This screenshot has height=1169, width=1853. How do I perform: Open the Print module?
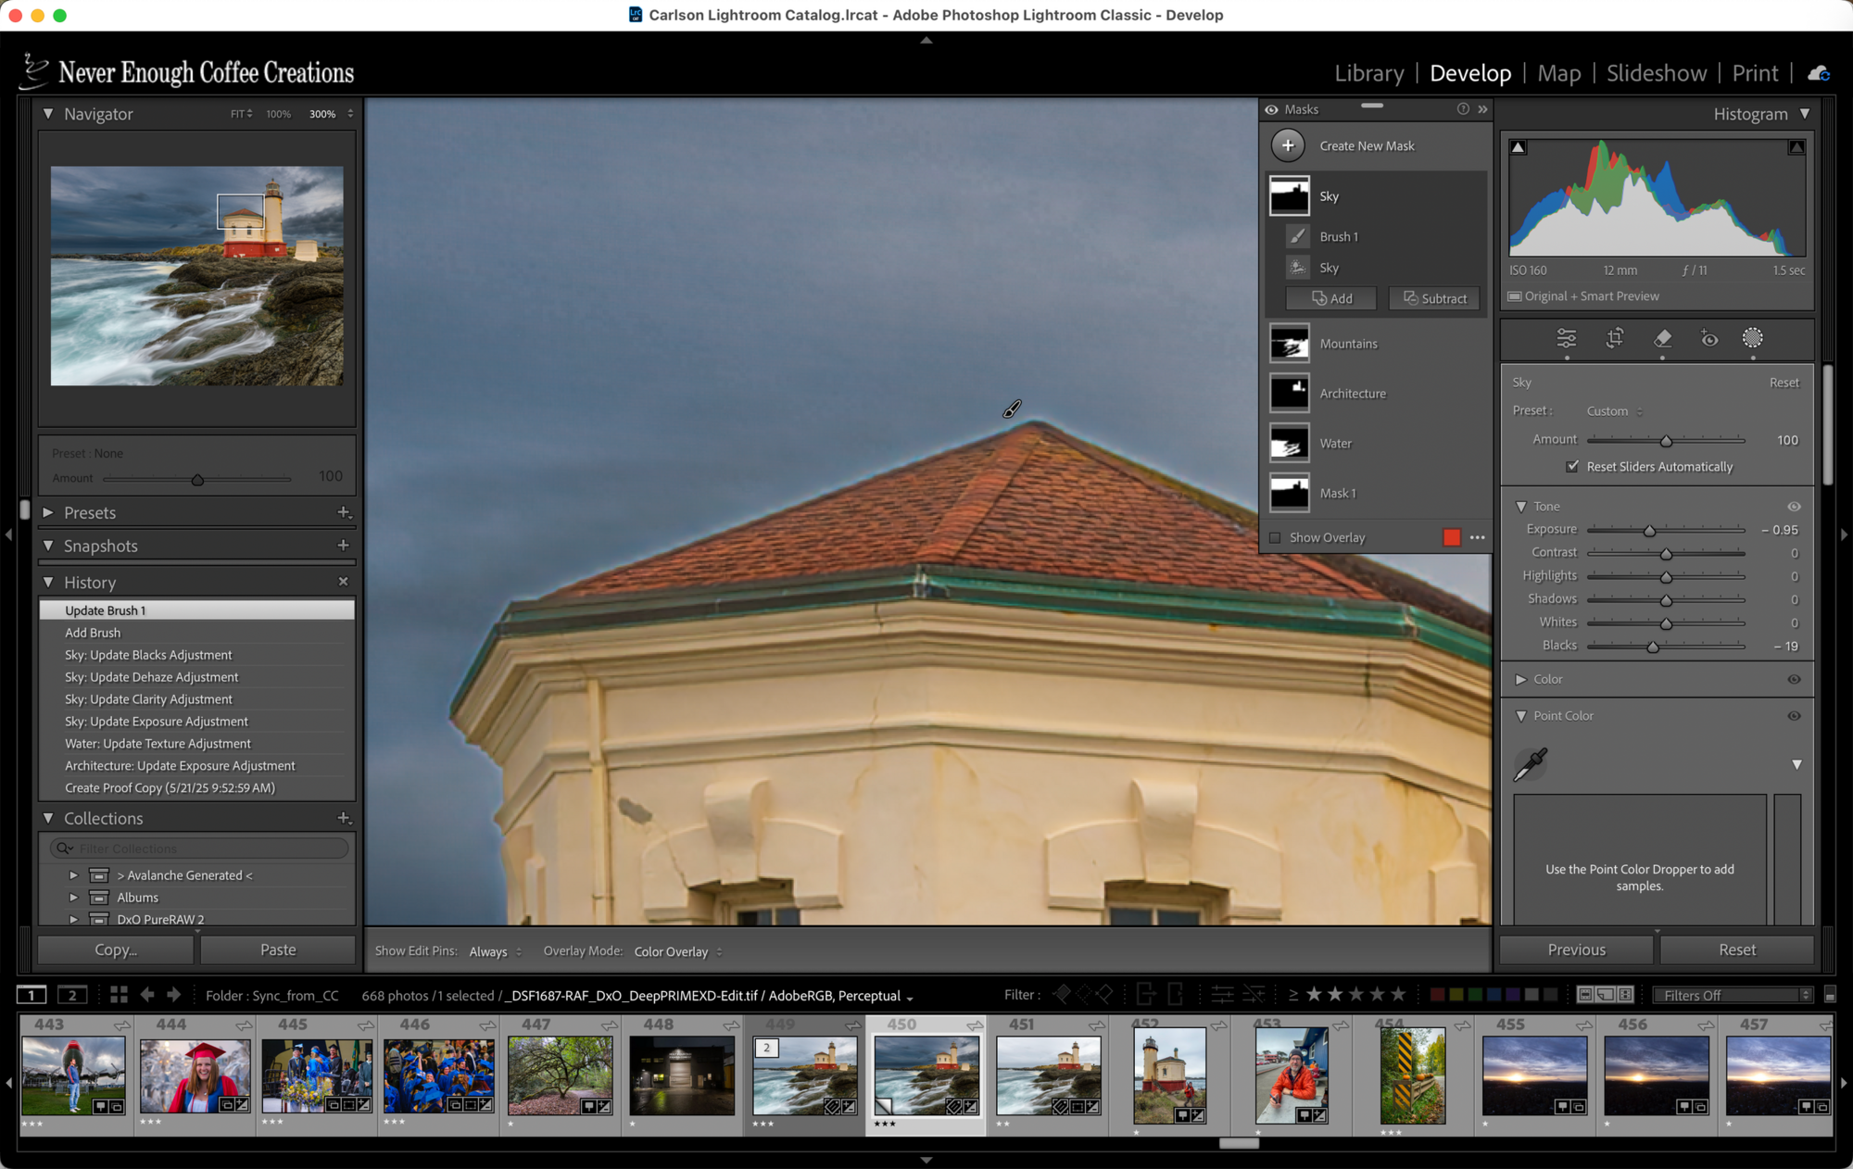[1755, 73]
